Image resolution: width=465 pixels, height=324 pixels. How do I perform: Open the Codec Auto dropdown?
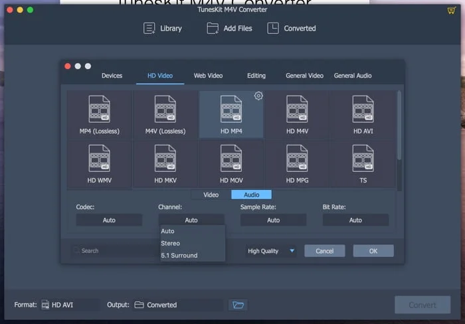pyautogui.click(x=109, y=220)
